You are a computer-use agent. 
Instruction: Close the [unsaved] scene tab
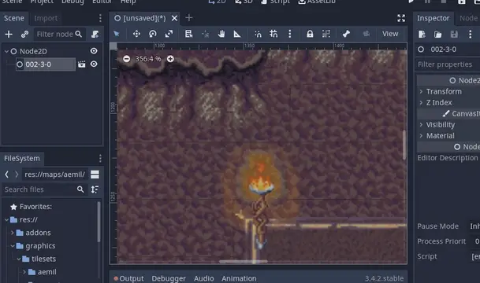coord(174,18)
